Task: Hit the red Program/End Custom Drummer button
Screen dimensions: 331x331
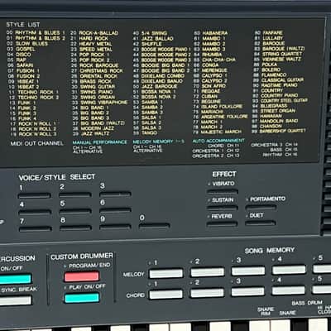Action: pyautogui.click(x=82, y=276)
